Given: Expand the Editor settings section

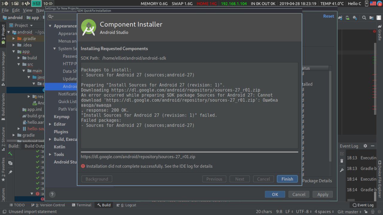Looking at the screenshot, I should pos(50,124).
